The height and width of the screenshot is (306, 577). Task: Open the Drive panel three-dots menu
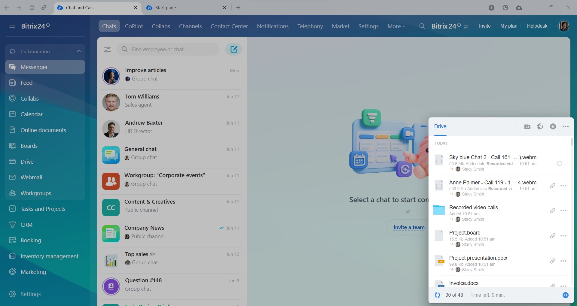coord(565,126)
